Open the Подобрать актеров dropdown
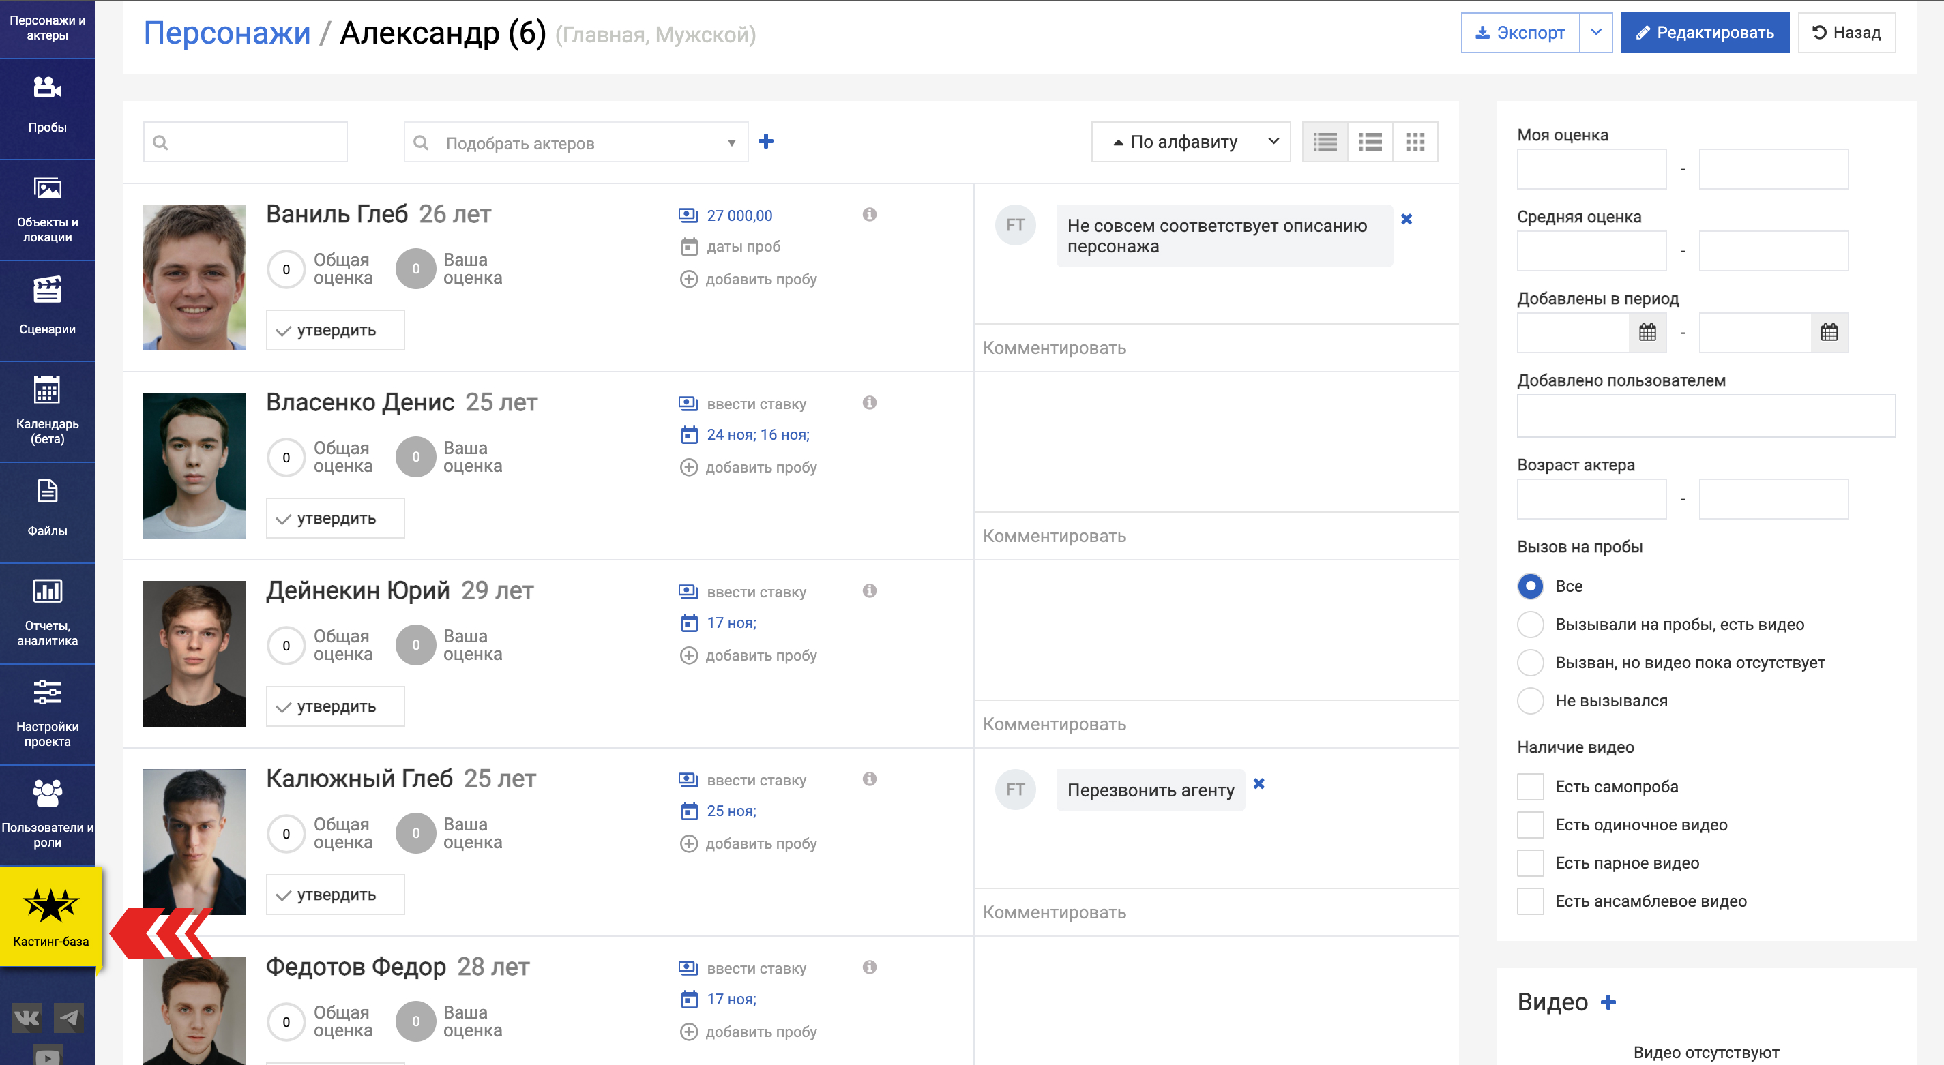Image resolution: width=1944 pixels, height=1065 pixels. [576, 142]
